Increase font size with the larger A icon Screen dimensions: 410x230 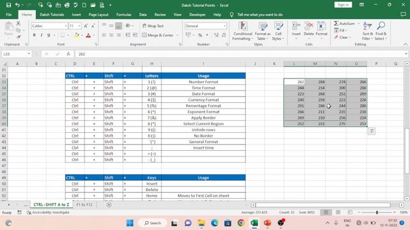(x=86, y=26)
